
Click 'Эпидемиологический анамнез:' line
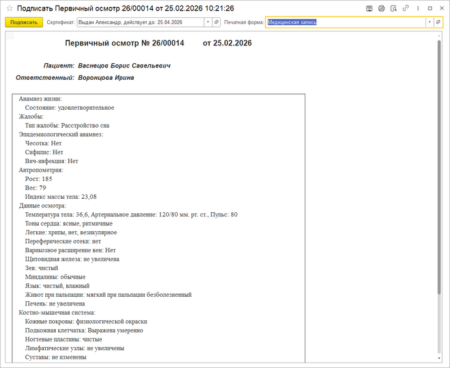pos(61,134)
